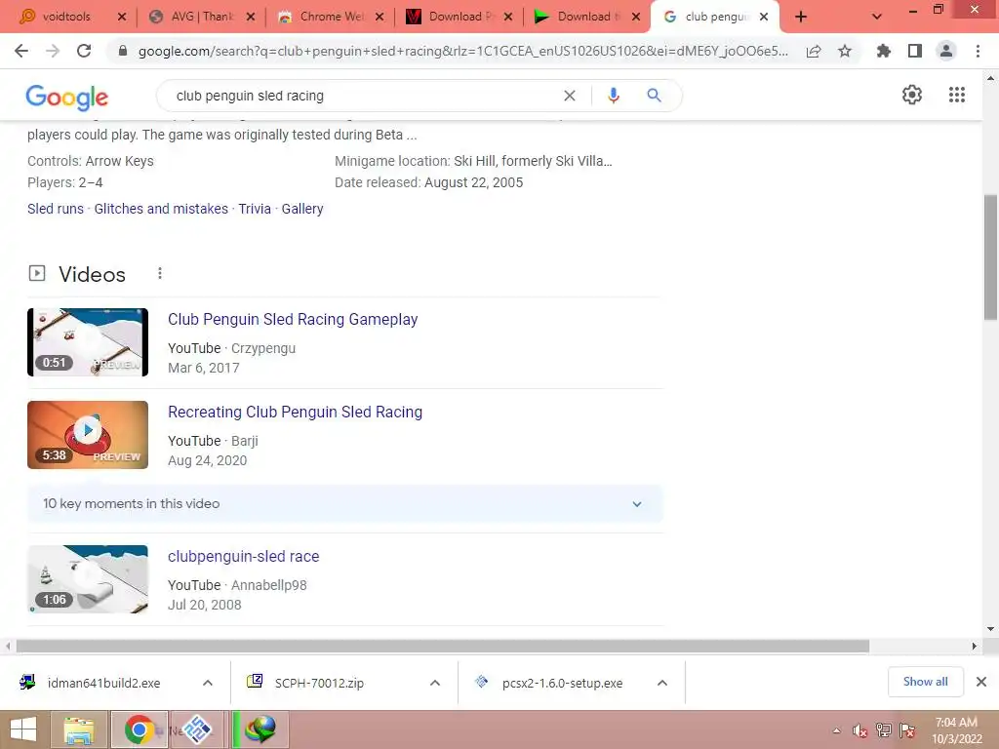Start voice search with the microphone icon
The image size is (999, 749).
[x=613, y=96]
